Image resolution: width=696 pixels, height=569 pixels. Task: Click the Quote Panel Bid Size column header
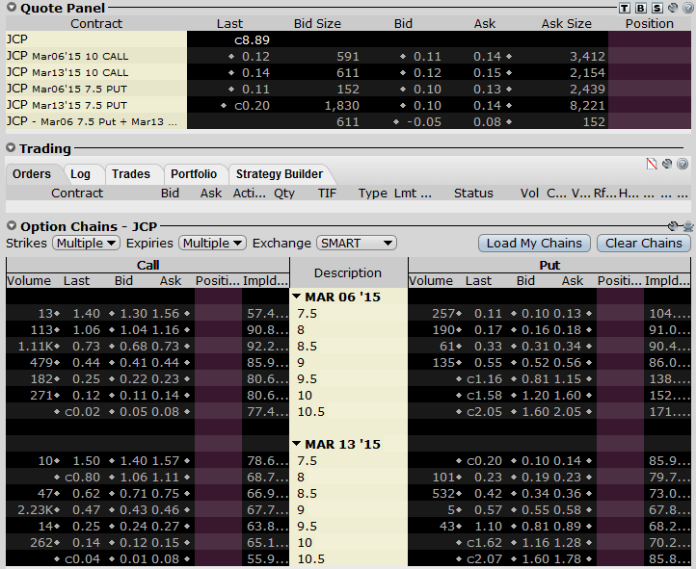[x=317, y=23]
